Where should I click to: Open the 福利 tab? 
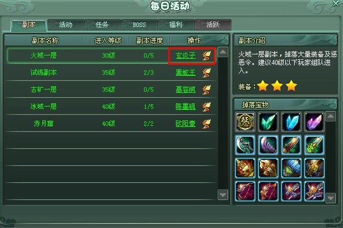coord(176,25)
